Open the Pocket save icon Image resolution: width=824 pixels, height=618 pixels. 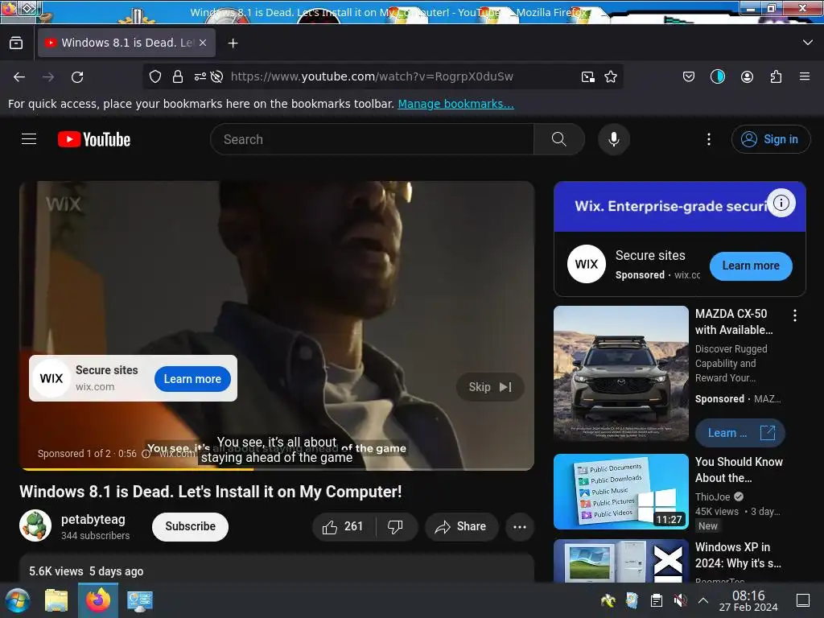(x=689, y=76)
